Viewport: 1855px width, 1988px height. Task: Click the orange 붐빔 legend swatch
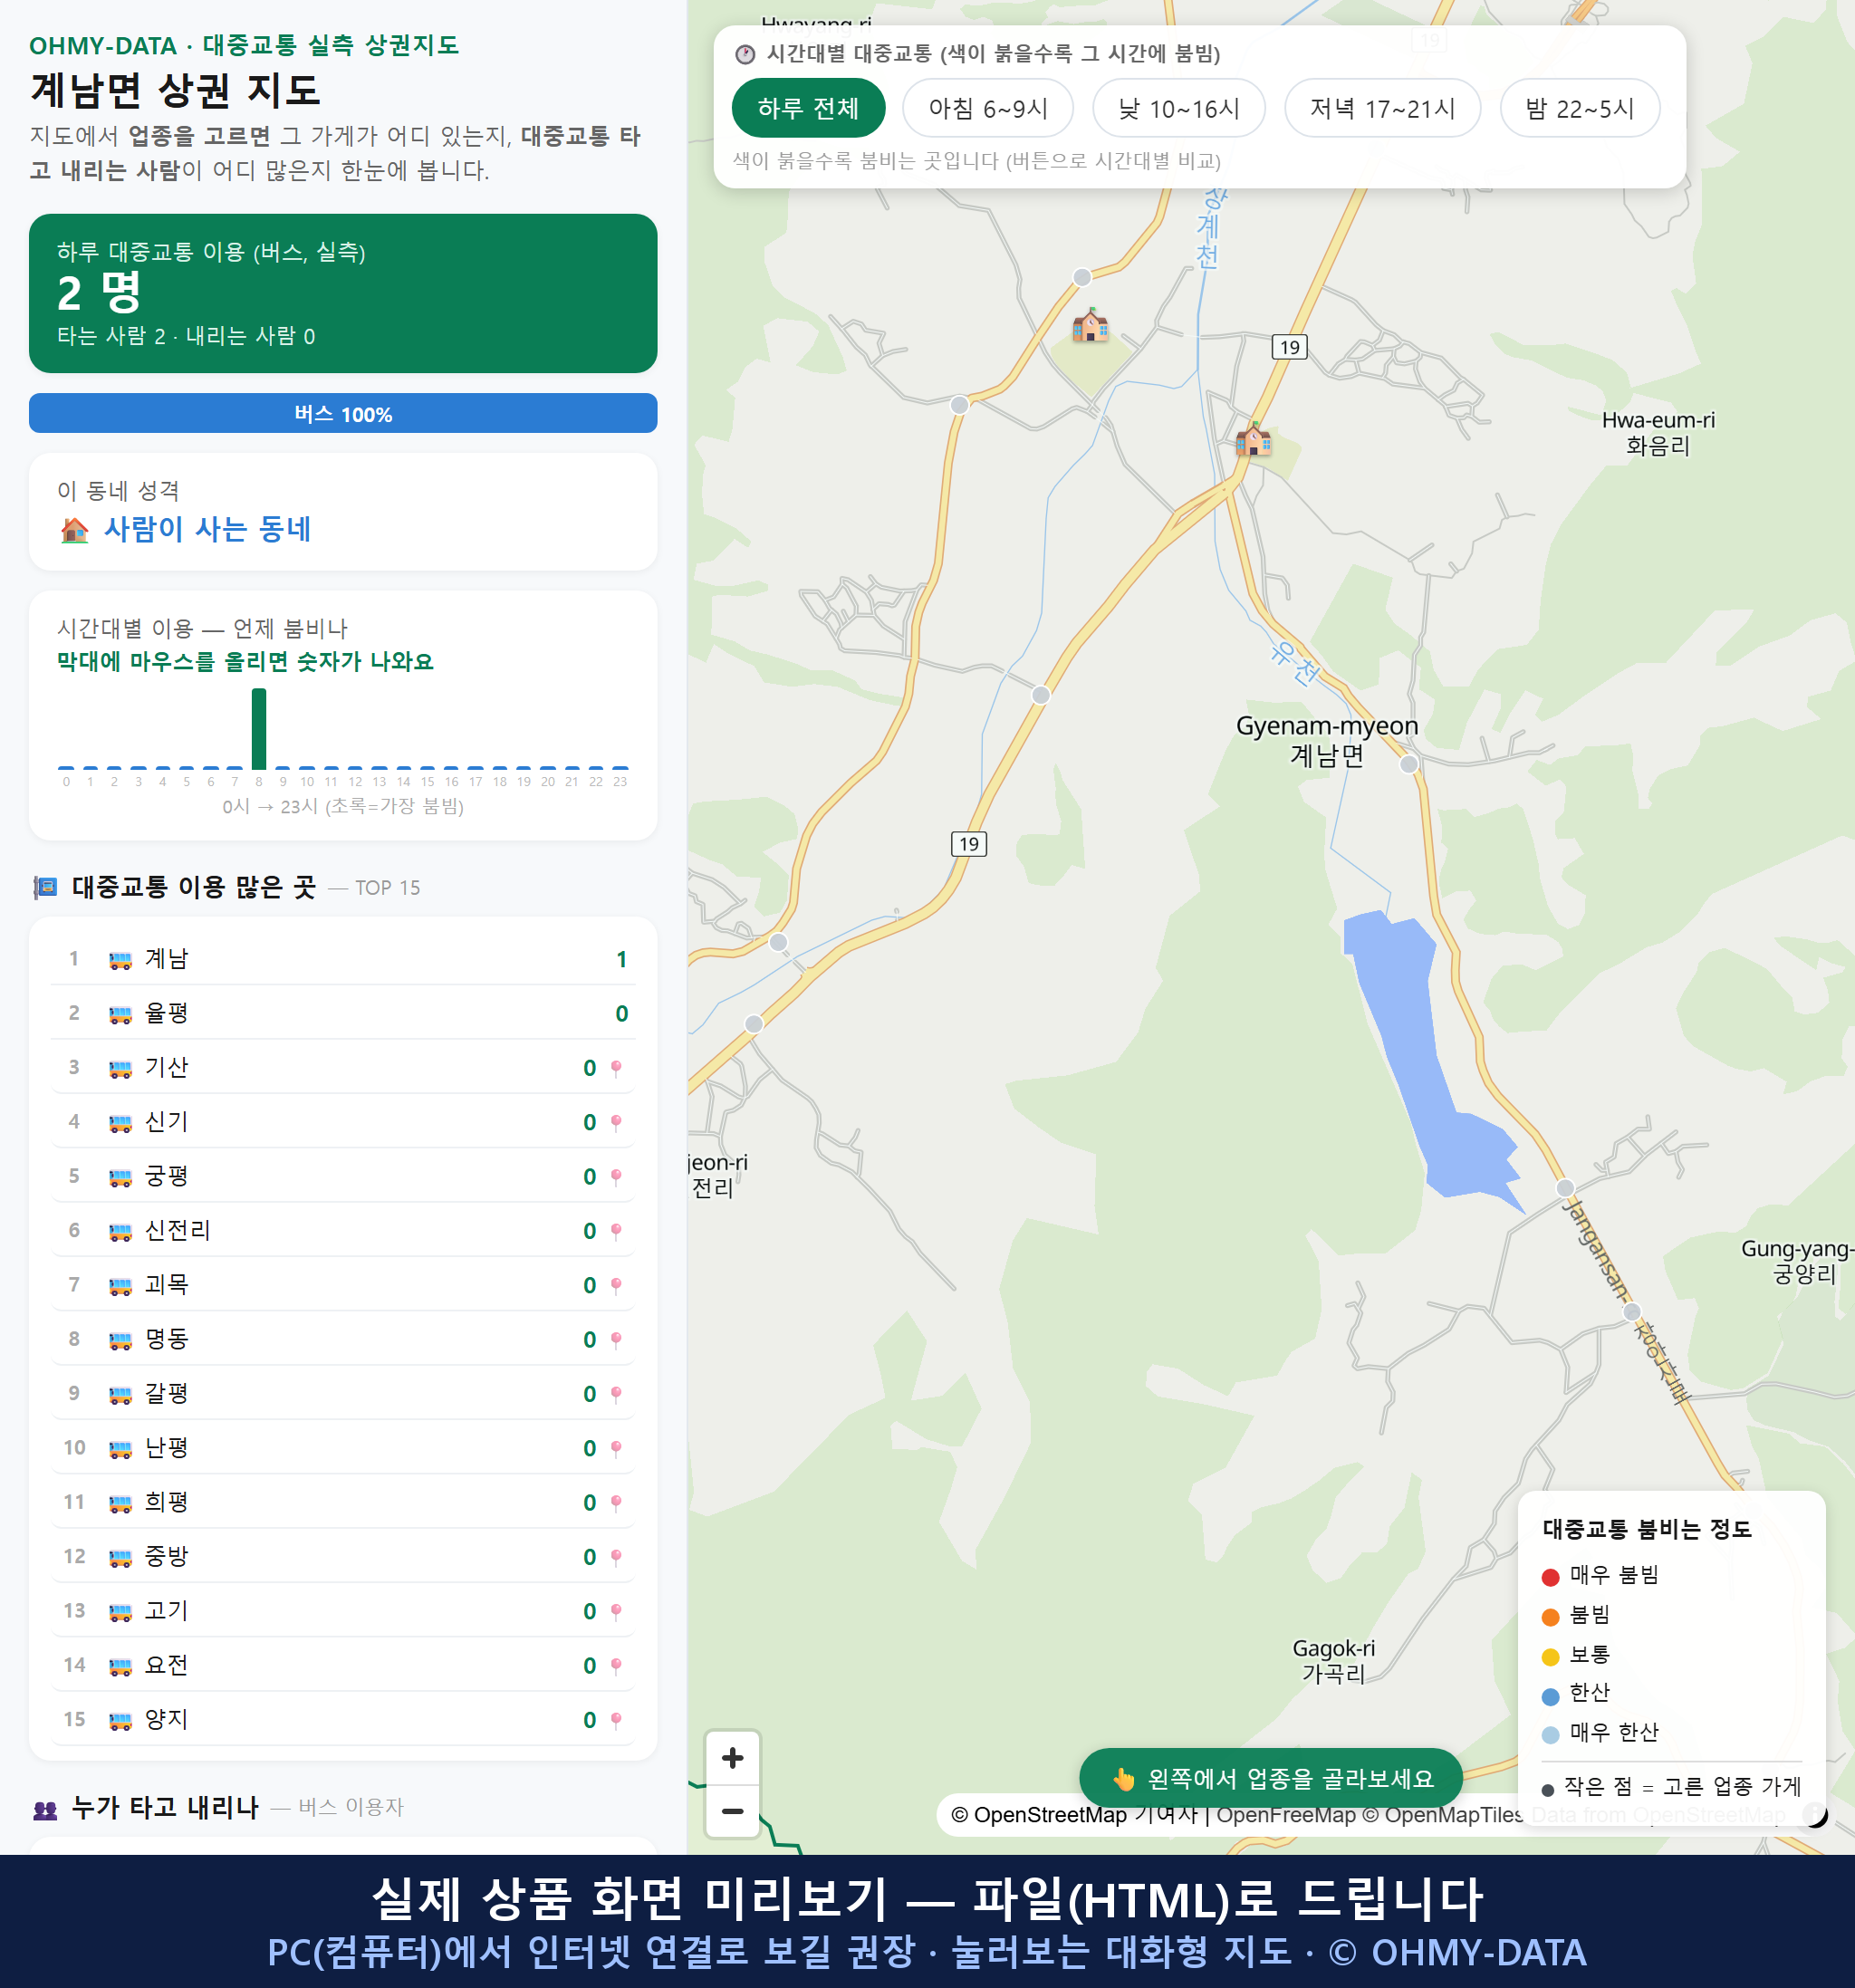click(x=1551, y=1617)
